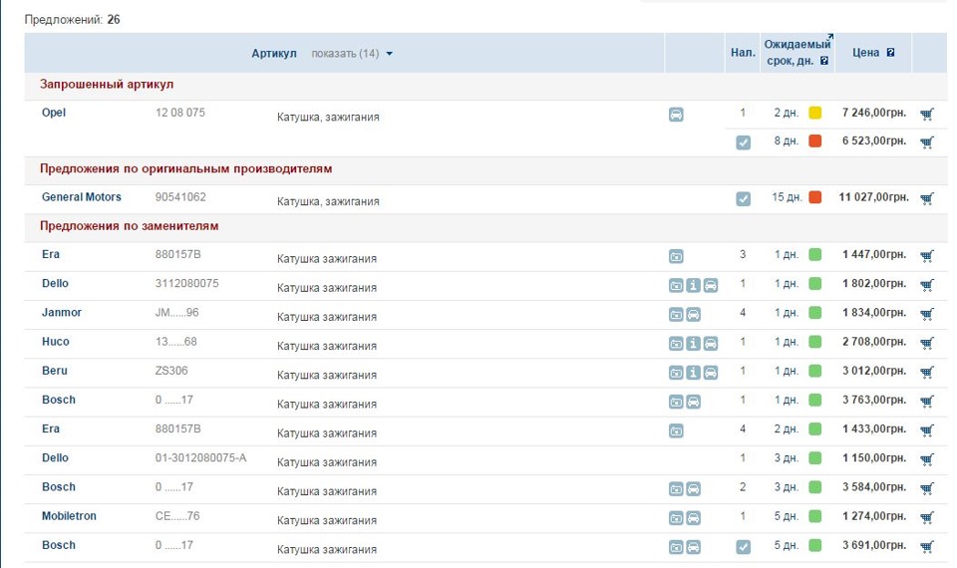Click article number ZS306
Viewport: 957px width, 568px height.
coord(171,371)
